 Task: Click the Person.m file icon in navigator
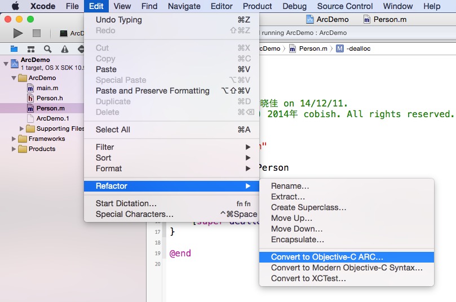tap(30, 108)
